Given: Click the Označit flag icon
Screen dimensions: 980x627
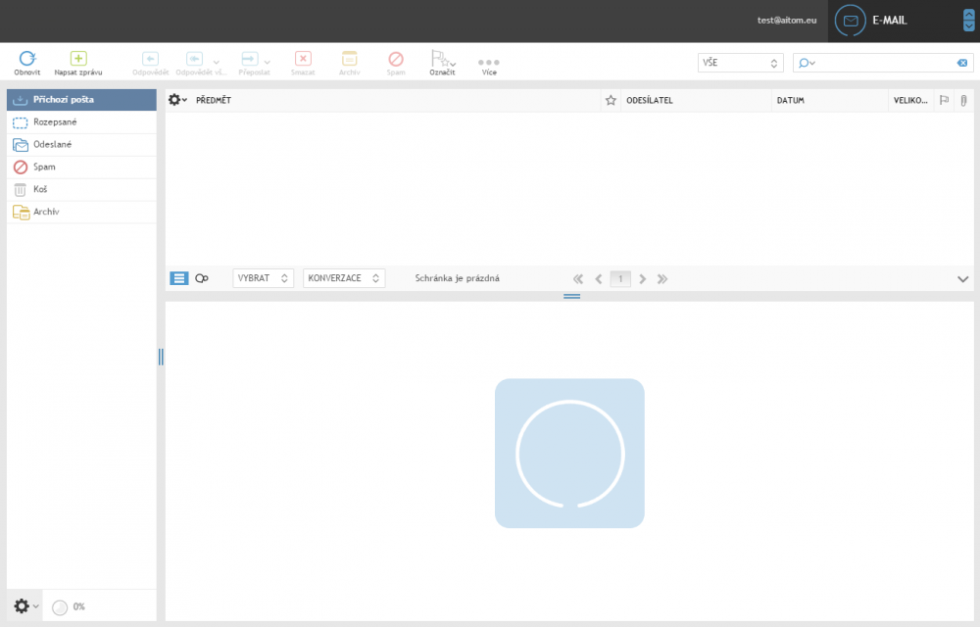Looking at the screenshot, I should click(x=440, y=59).
